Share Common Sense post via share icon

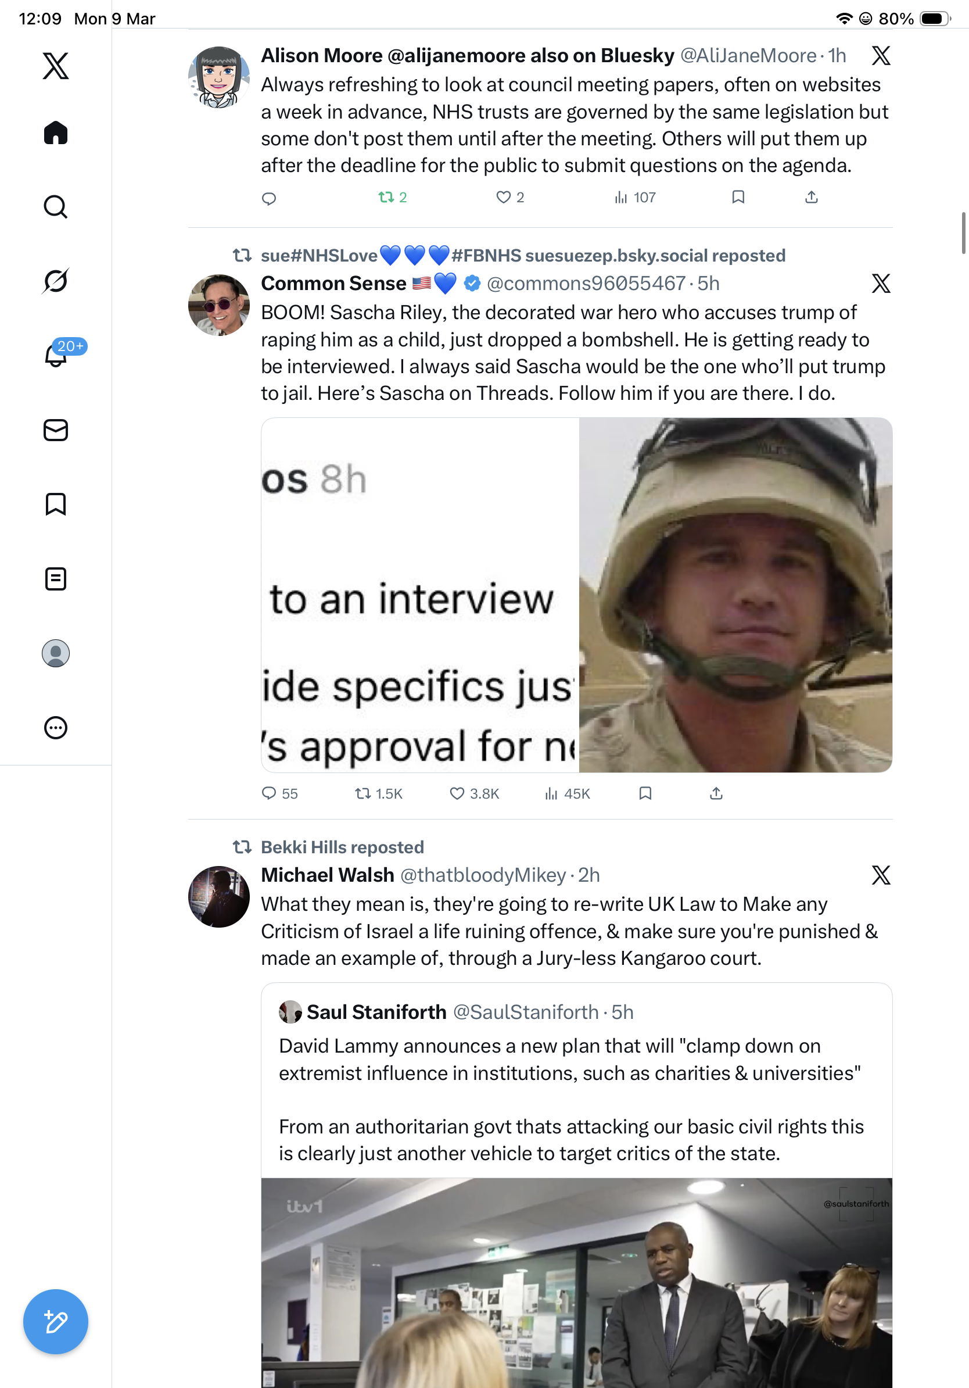pyautogui.click(x=716, y=793)
